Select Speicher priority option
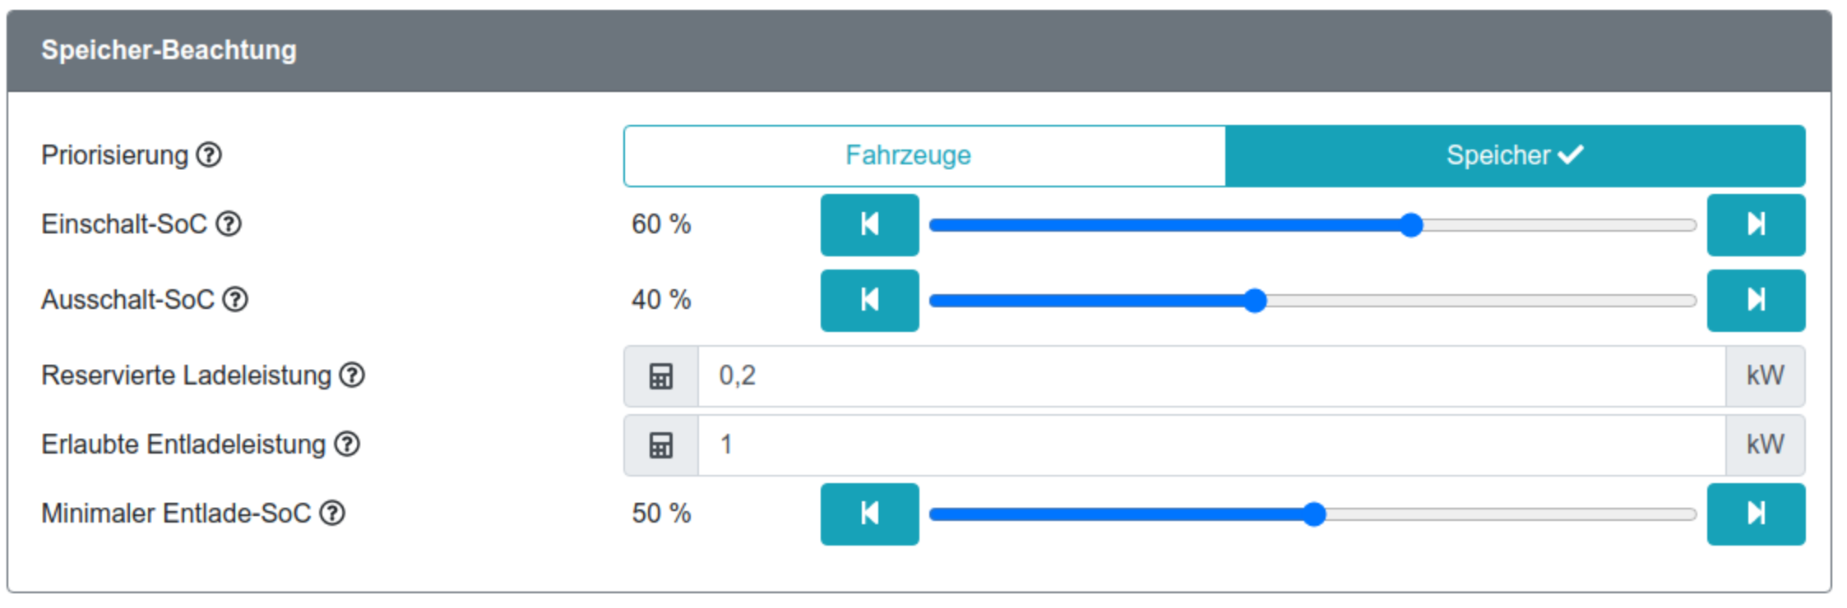The image size is (1847, 608). (1515, 156)
